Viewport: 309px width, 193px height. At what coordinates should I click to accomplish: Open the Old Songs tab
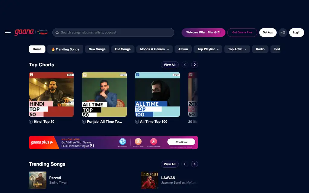pos(123,49)
